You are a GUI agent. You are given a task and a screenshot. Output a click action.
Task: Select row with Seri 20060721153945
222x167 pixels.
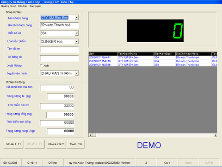pyautogui.click(x=153, y=65)
